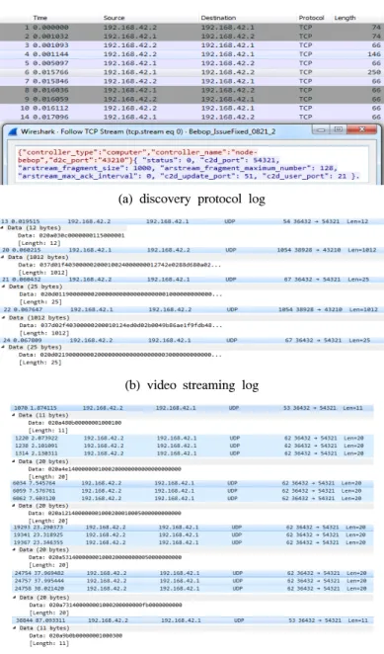The width and height of the screenshot is (384, 654).
Task: Click data line 020a9b0b00000001000300
Action: [76, 636]
